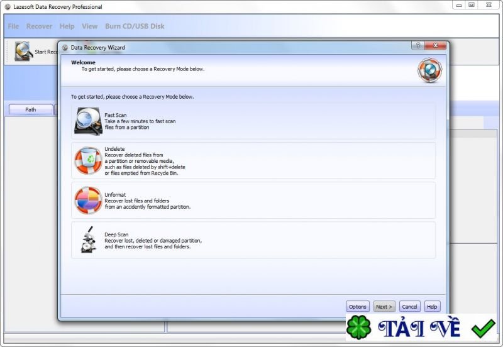Click the Next > button
The image size is (503, 347).
click(x=384, y=307)
